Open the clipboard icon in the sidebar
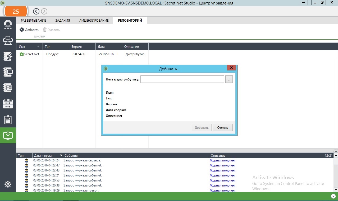 point(8,119)
